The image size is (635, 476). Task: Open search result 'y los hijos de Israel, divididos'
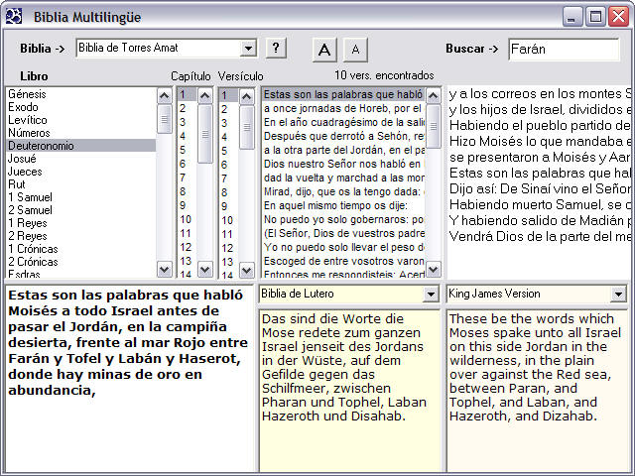(x=540, y=110)
